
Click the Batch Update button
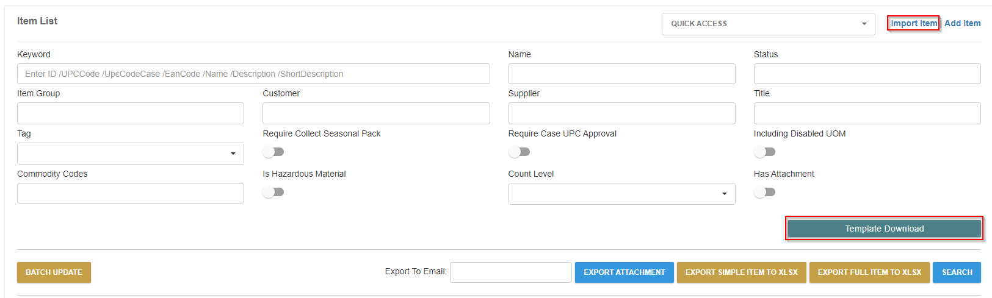coord(54,272)
